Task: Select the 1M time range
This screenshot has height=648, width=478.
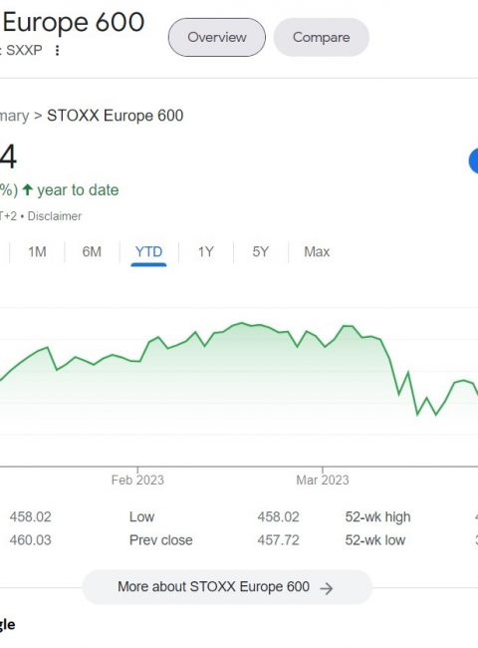Action: click(37, 251)
